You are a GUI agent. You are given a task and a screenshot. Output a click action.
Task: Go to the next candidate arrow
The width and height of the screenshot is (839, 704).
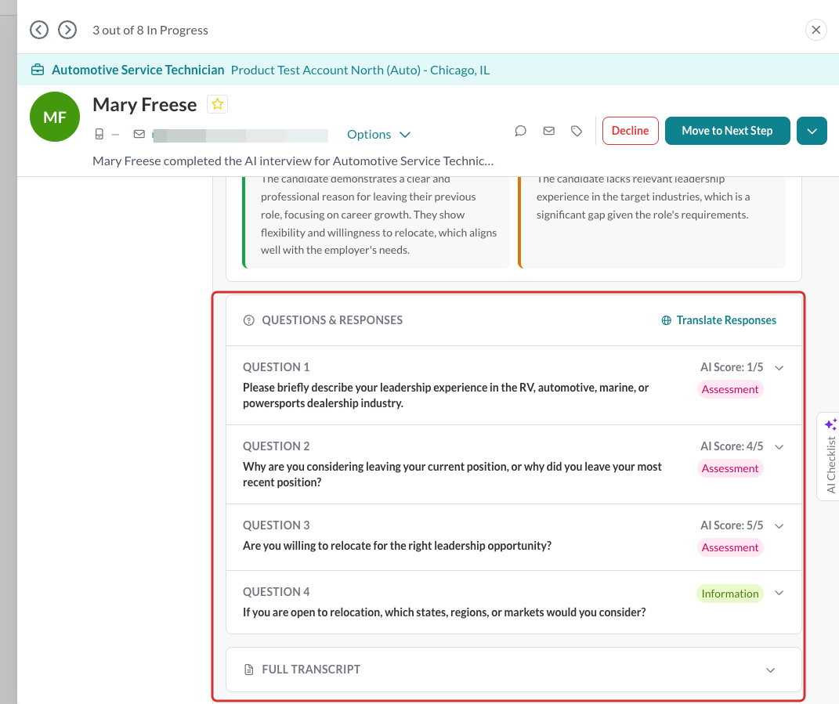coord(67,30)
